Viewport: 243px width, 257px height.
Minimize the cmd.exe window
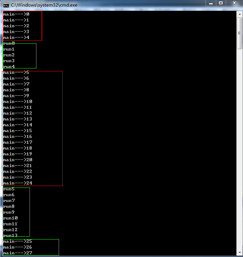(211, 3)
